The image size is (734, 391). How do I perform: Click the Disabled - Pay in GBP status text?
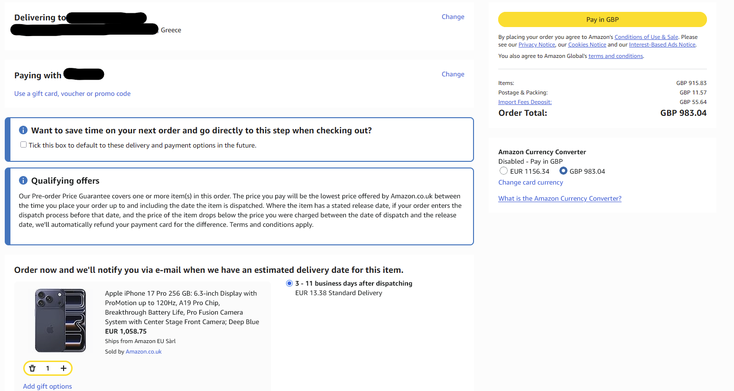(530, 161)
